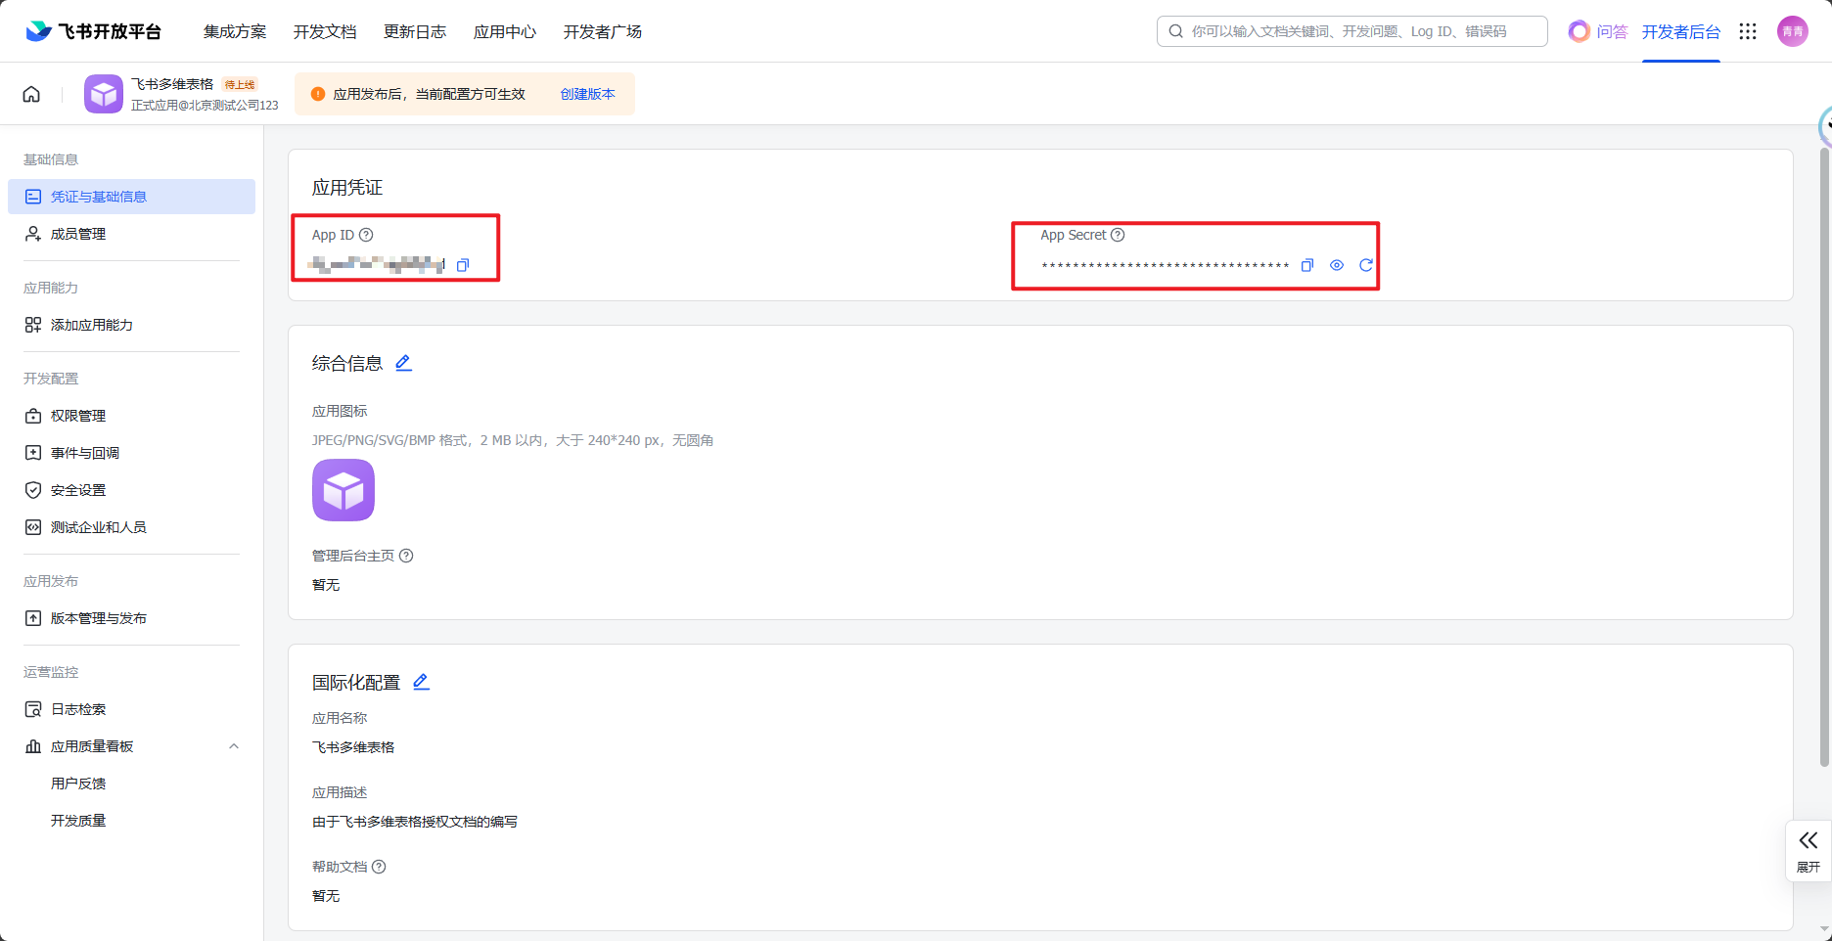
Task: Click the orange warning icon in notice banner
Action: [318, 94]
